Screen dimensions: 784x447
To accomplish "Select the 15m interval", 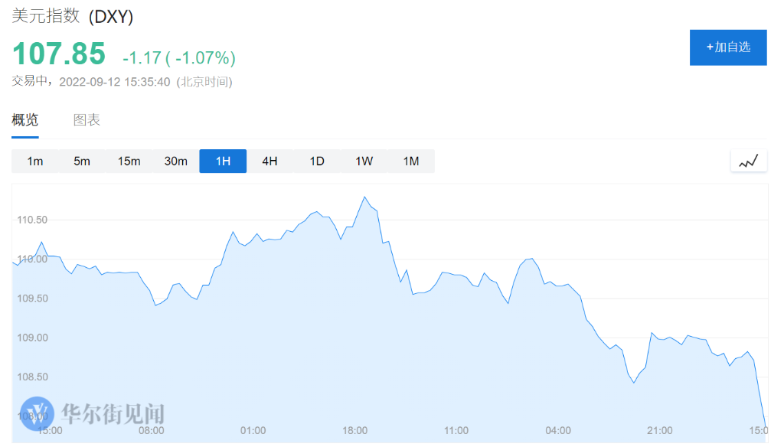I will (129, 161).
